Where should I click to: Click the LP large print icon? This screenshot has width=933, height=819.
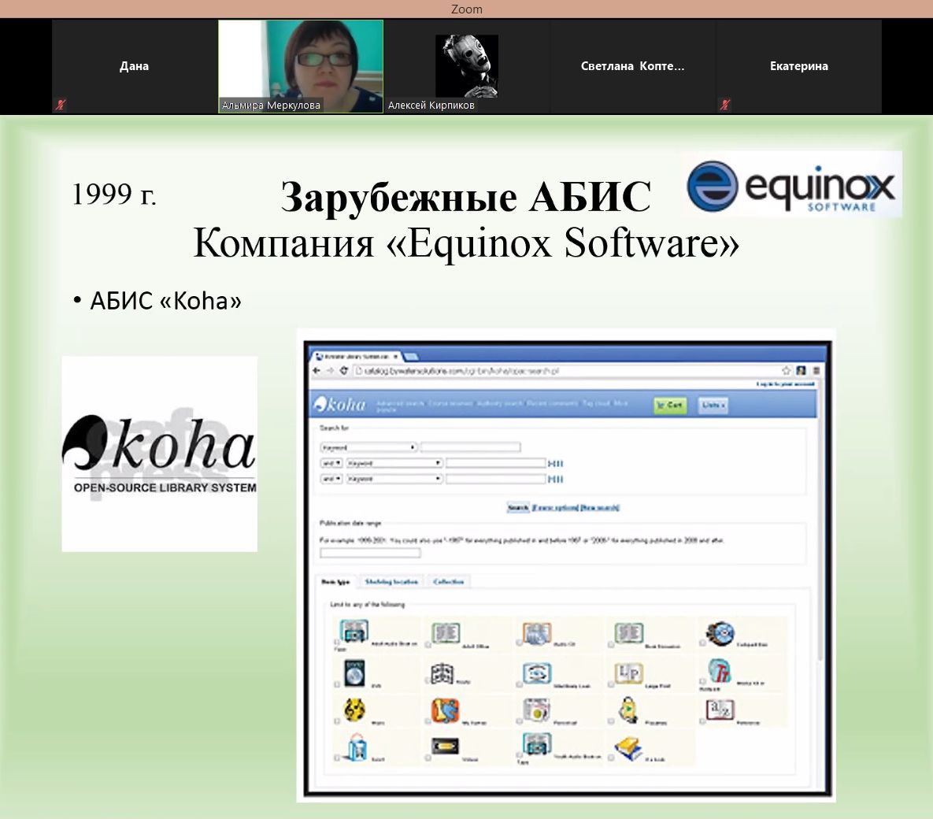628,673
